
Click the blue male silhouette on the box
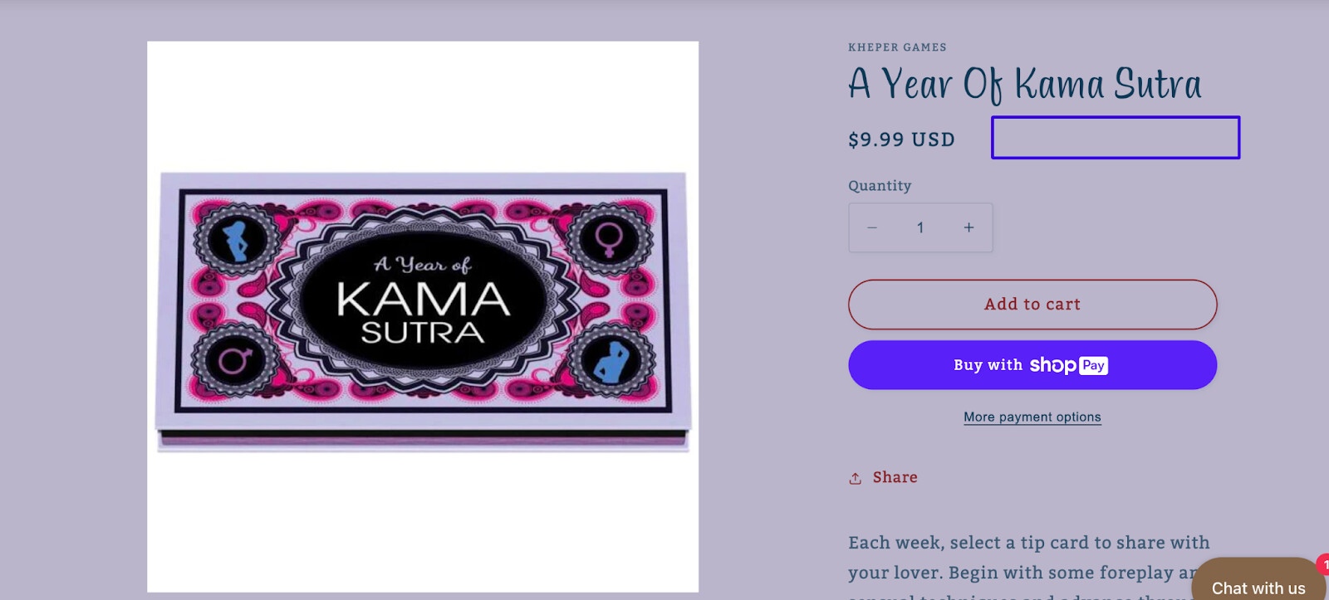click(611, 362)
